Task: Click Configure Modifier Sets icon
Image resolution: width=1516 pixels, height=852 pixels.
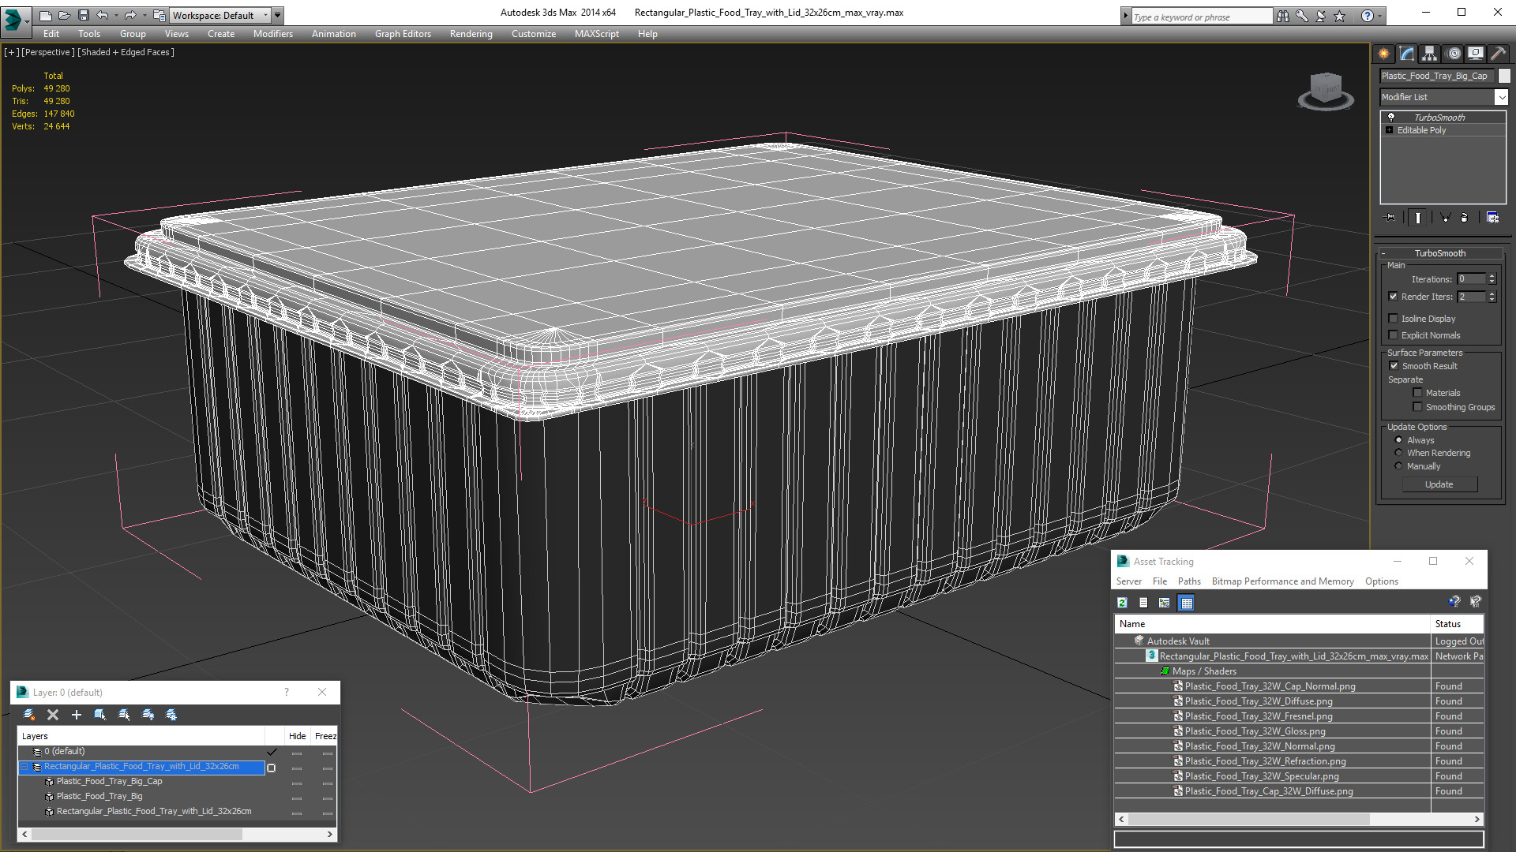Action: click(x=1492, y=218)
